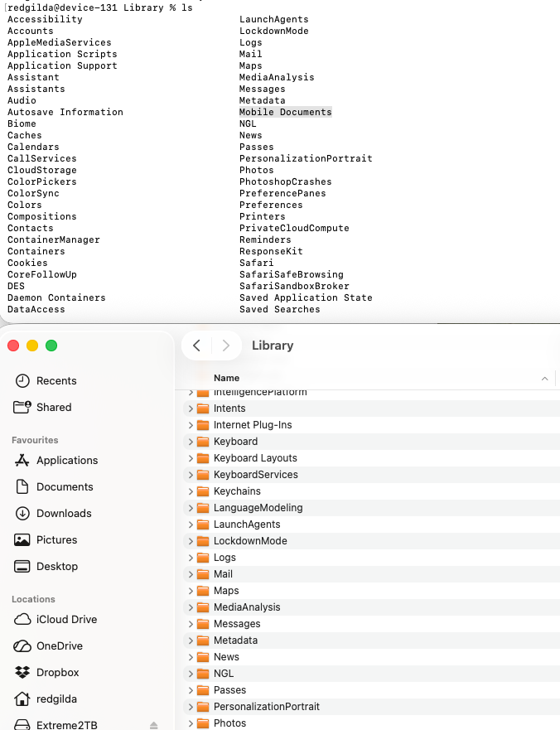This screenshot has width=560, height=730.
Task: Open the Shared folder in sidebar
Action: 43,408
